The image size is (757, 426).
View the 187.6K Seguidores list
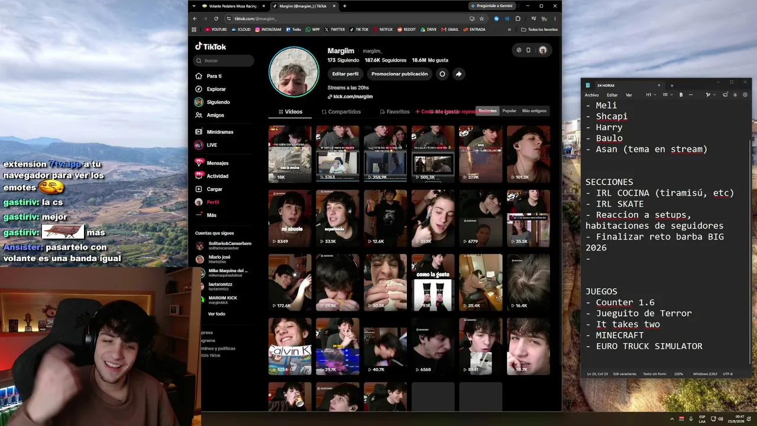[386, 60]
